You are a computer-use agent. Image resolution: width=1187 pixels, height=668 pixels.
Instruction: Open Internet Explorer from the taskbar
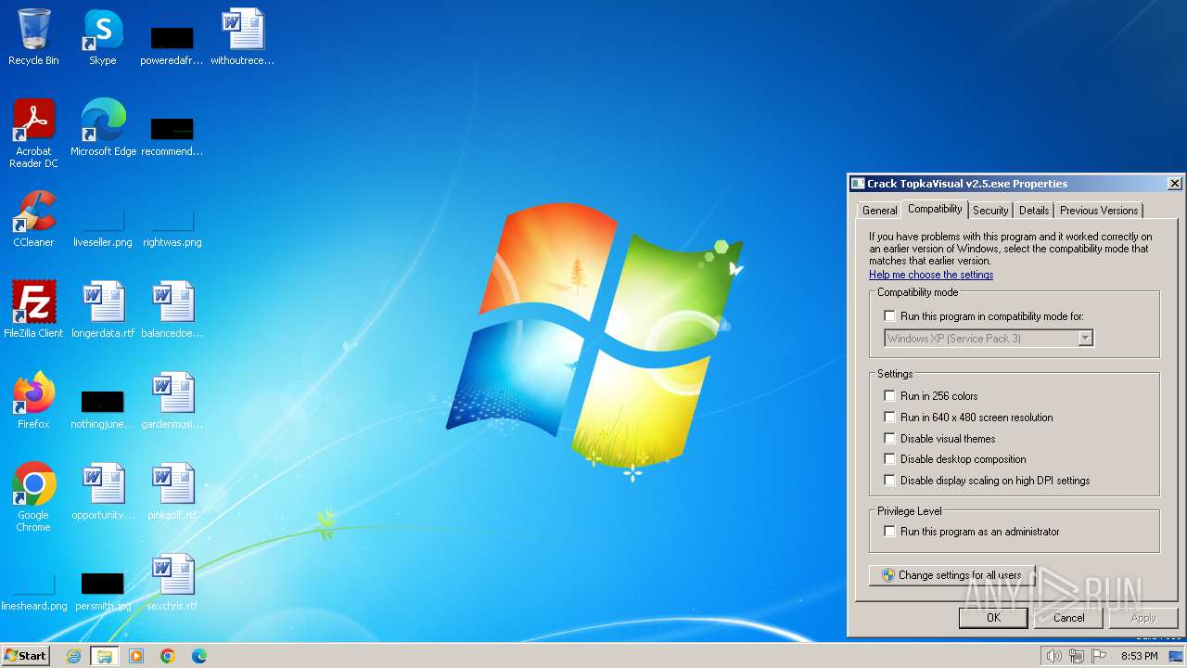coord(73,656)
